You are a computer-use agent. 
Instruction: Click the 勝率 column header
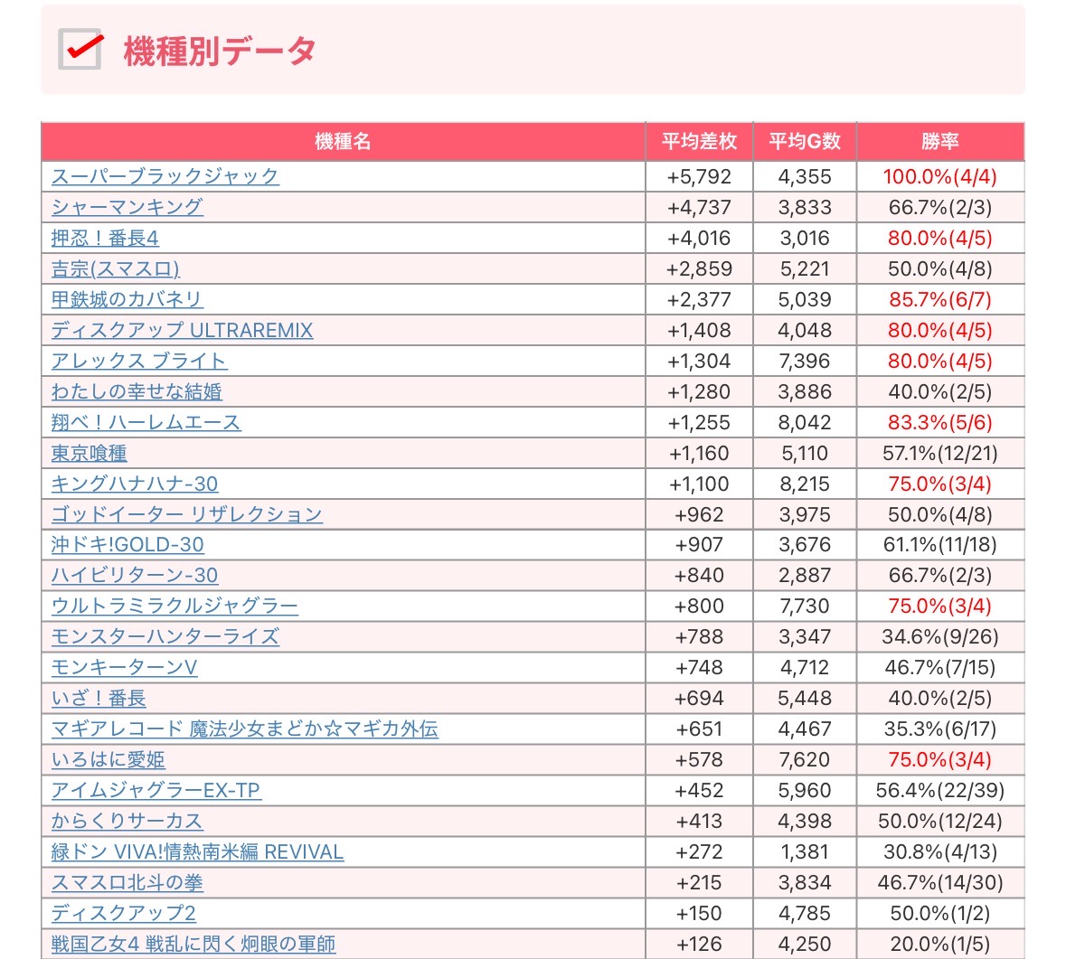coord(940,141)
